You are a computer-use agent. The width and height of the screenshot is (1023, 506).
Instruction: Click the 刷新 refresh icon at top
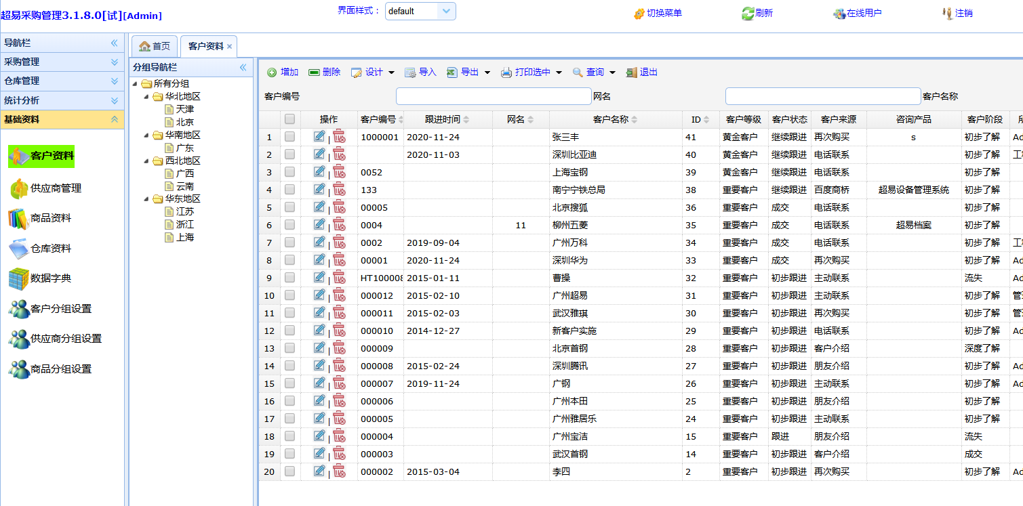click(747, 14)
